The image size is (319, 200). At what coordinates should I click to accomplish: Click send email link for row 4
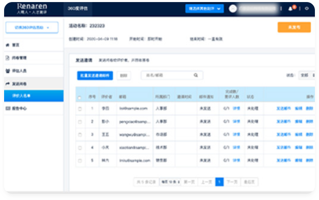point(284,148)
